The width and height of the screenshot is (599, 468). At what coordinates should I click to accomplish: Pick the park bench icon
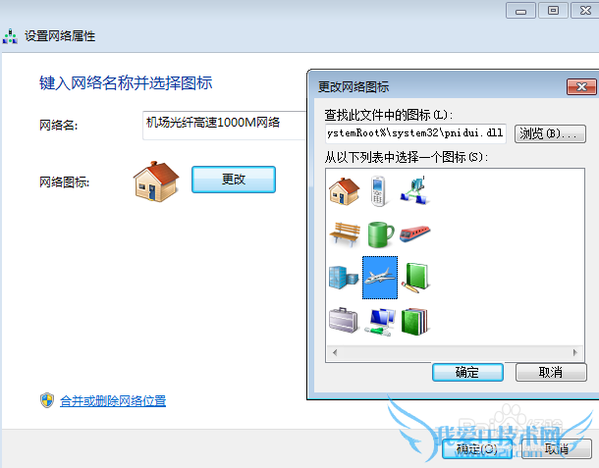coord(345,234)
